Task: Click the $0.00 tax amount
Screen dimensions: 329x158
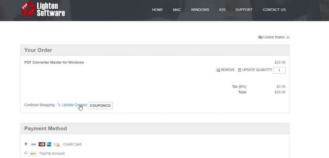Action: tap(281, 87)
